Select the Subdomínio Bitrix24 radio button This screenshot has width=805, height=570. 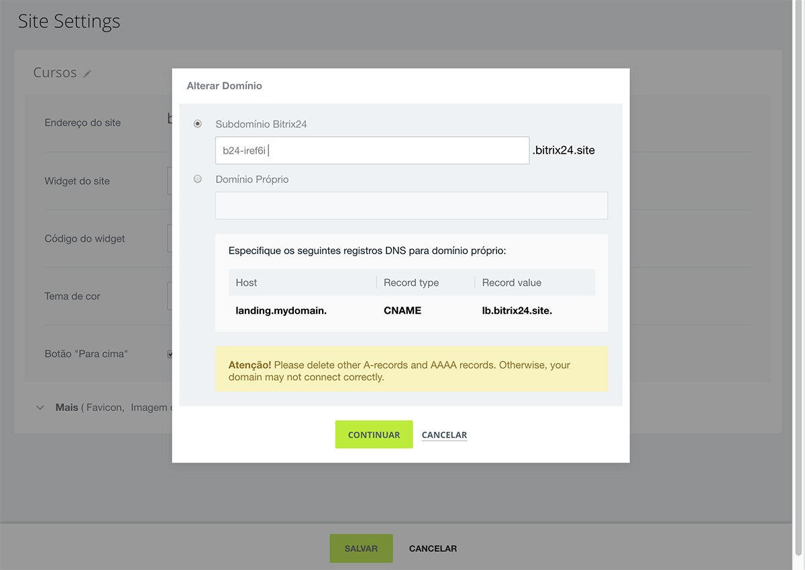click(197, 124)
